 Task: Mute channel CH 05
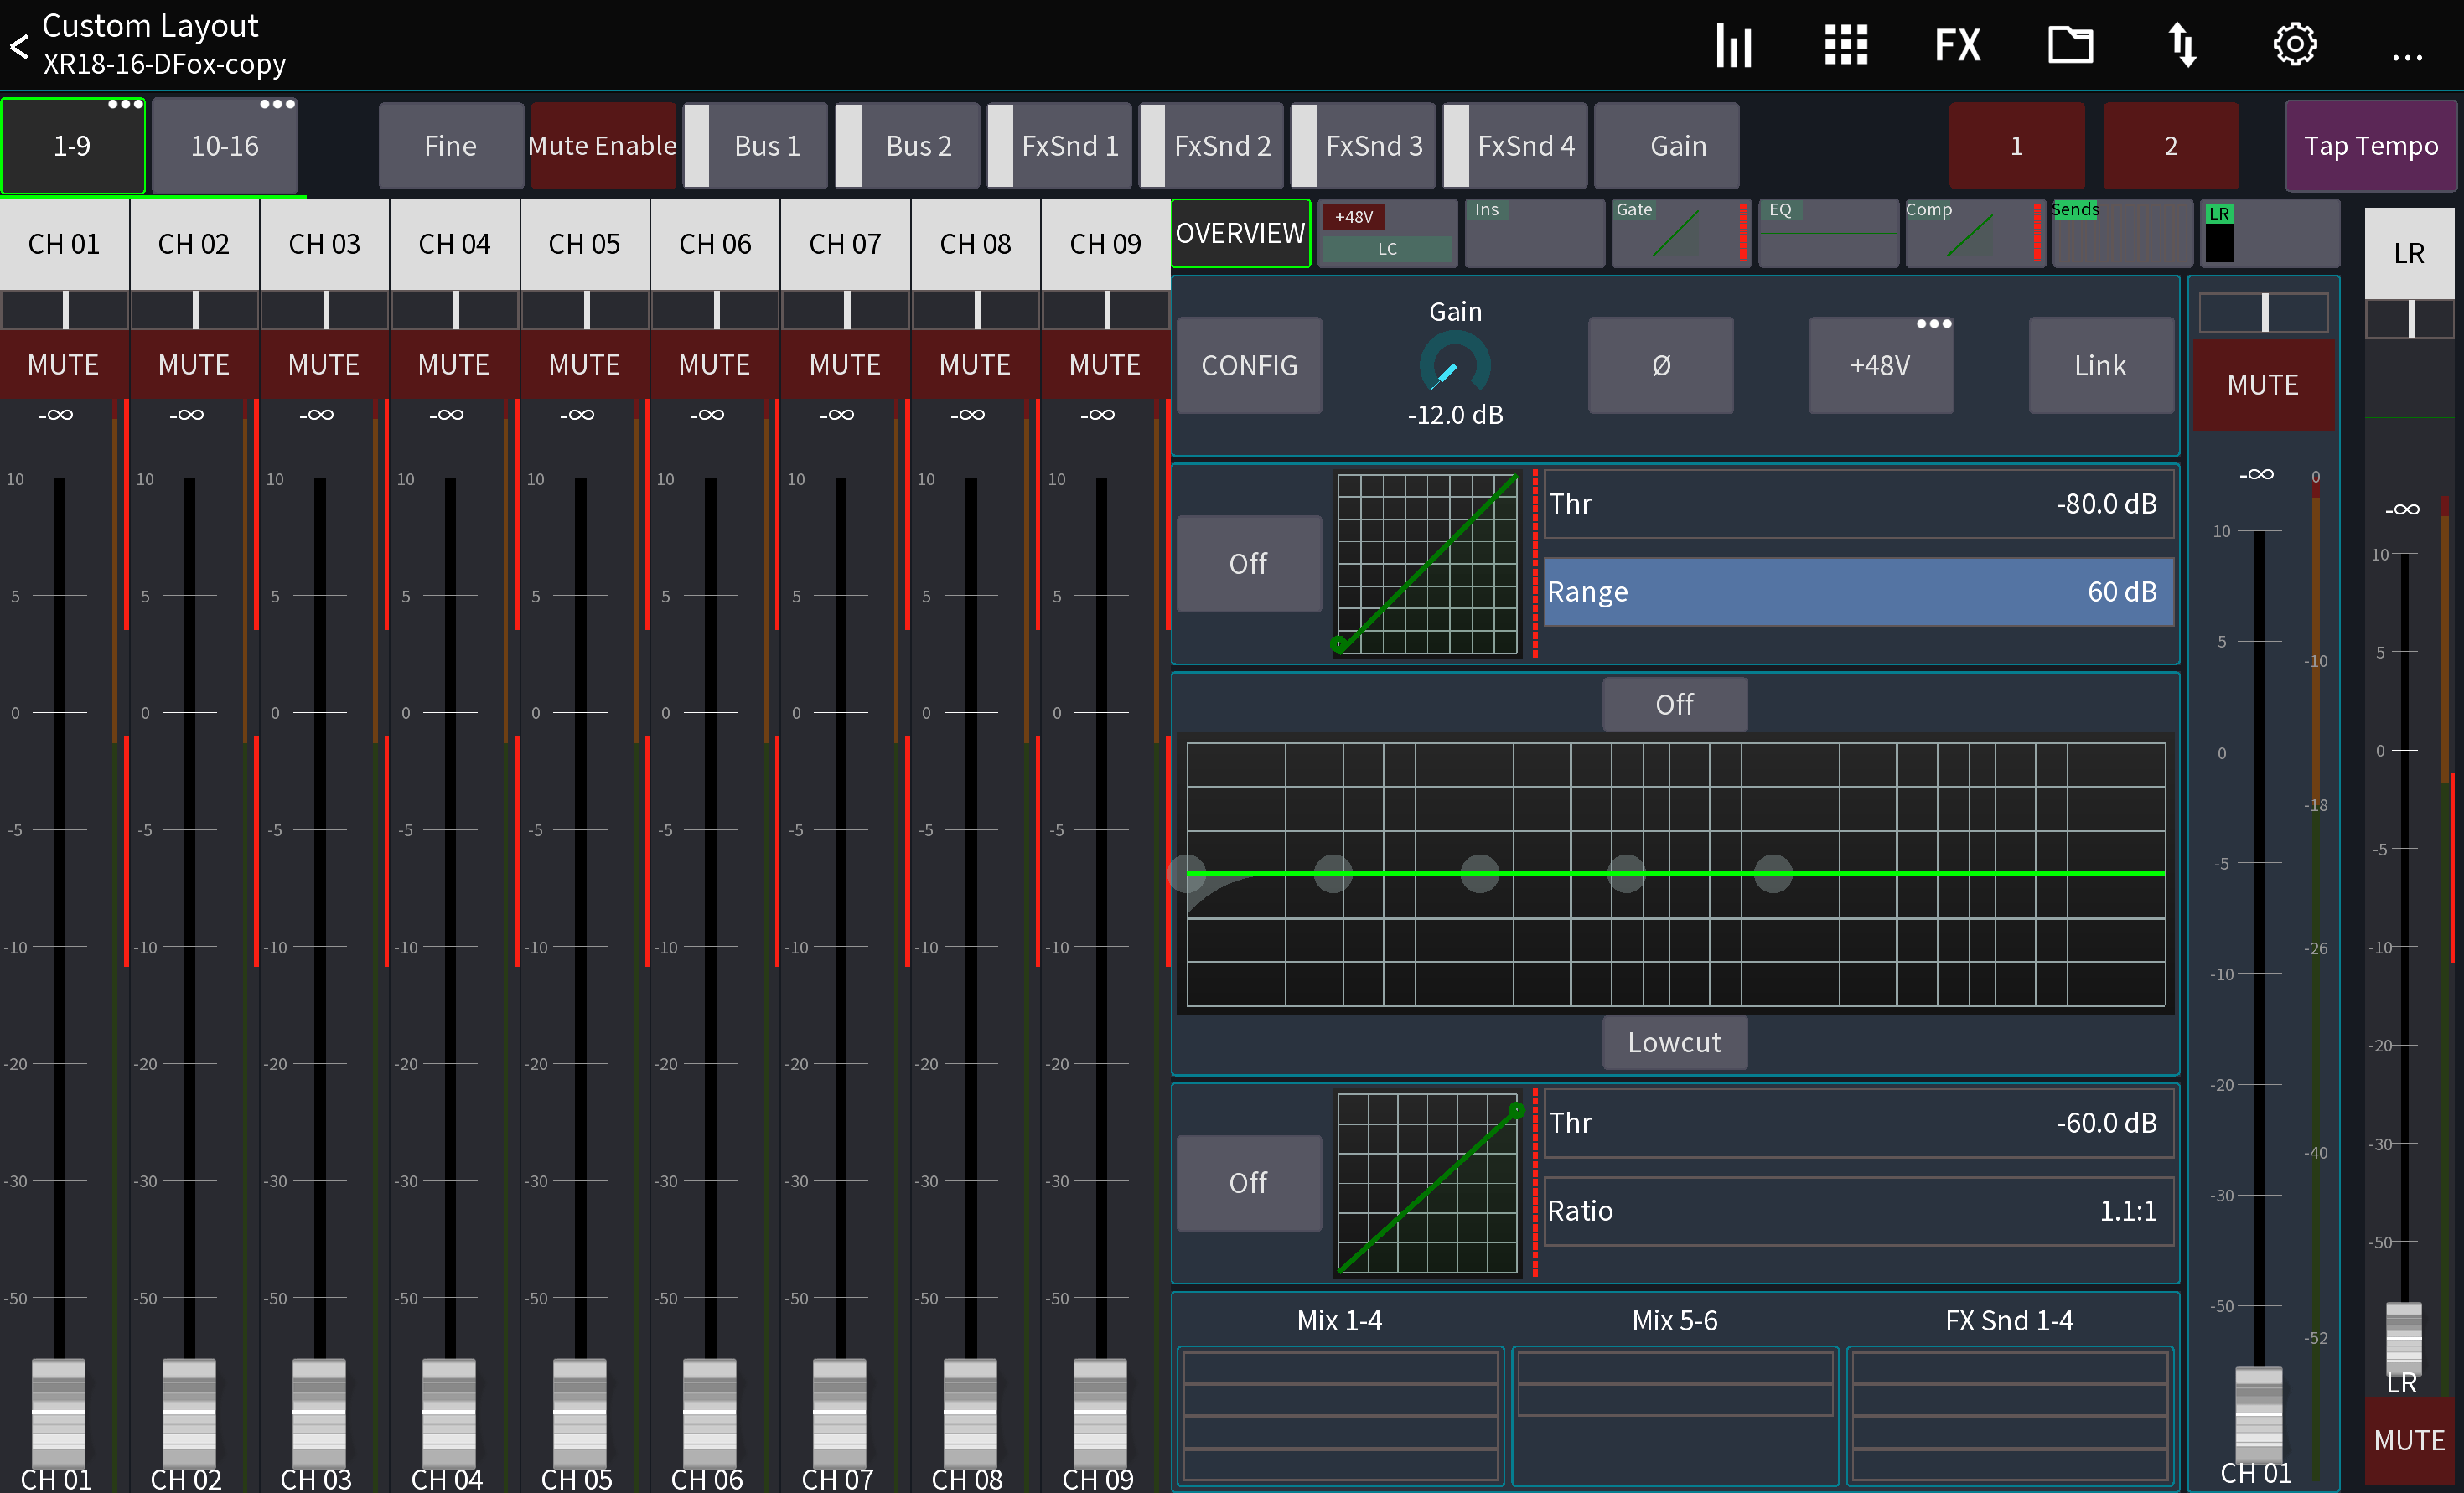584,364
